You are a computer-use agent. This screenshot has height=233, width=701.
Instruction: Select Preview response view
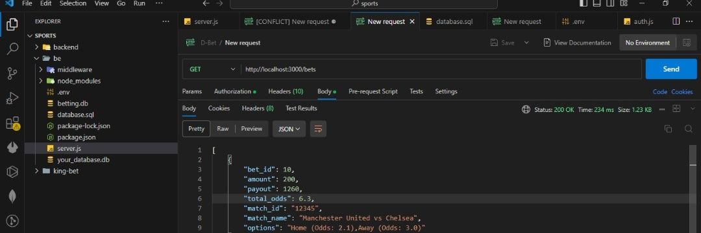point(252,129)
